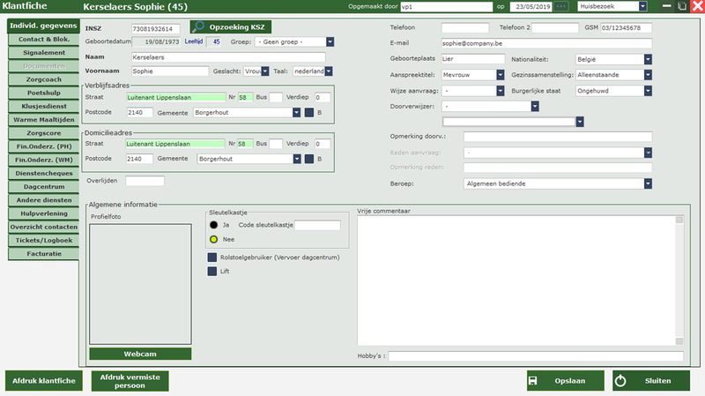The image size is (705, 396).
Task: Check the Rolstoelgebruiker checkbox
Action: pyautogui.click(x=212, y=258)
